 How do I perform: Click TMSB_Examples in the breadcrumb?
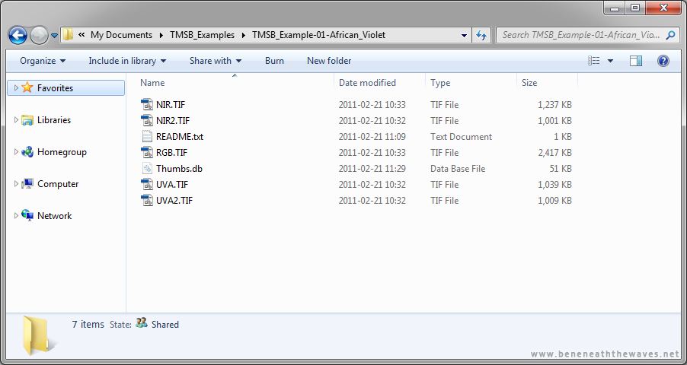pos(202,35)
